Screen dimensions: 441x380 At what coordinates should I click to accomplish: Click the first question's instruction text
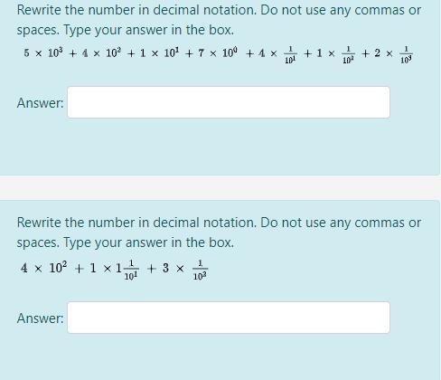click(x=219, y=20)
